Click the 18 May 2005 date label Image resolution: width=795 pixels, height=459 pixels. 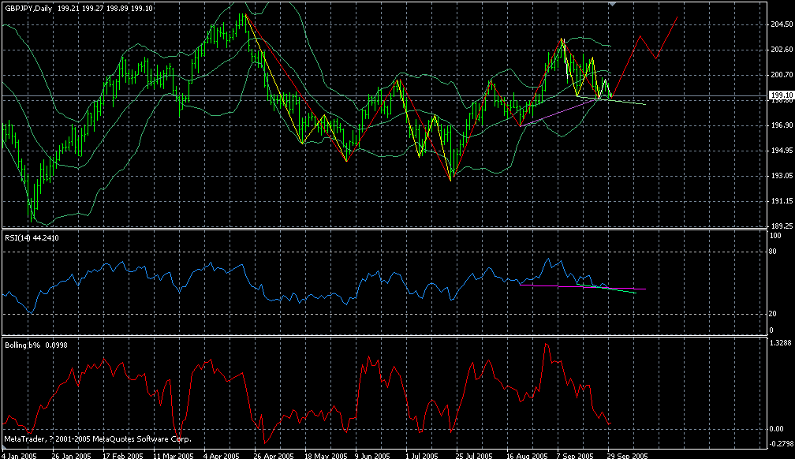click(x=326, y=455)
